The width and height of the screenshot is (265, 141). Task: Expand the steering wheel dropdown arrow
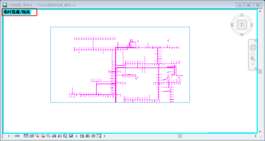[253, 53]
